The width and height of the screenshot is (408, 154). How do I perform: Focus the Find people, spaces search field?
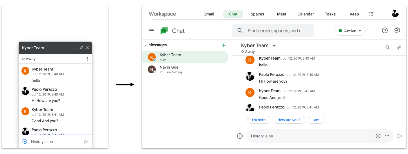pos(273,31)
